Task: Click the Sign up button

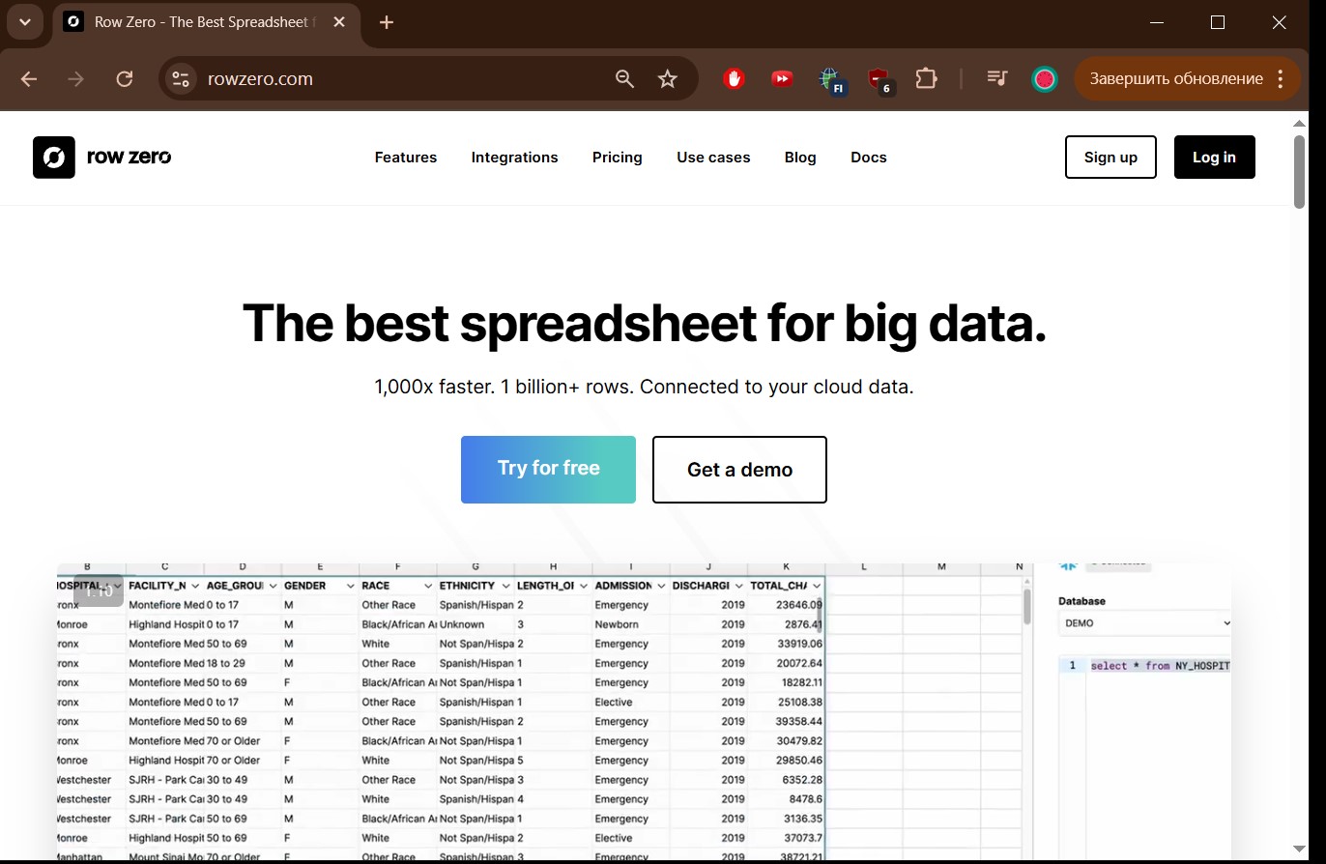Action: coord(1110,158)
